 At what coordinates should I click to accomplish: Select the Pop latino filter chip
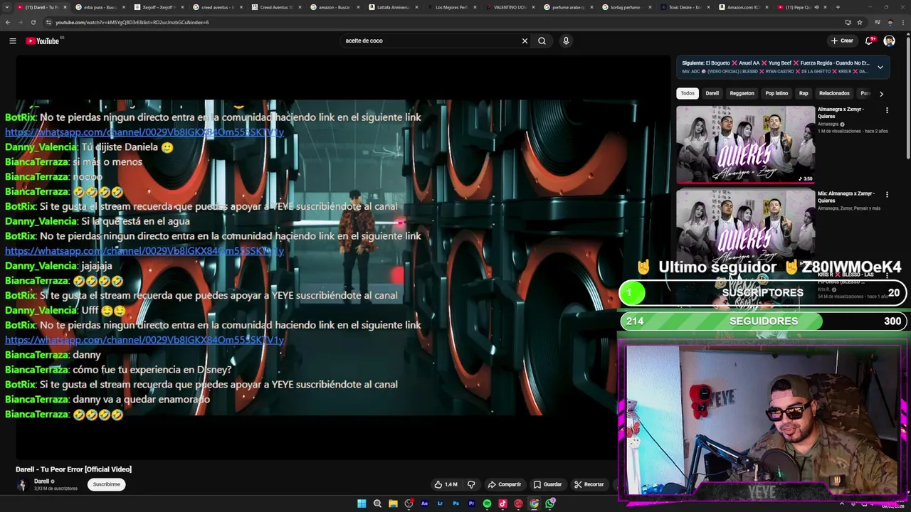(776, 93)
